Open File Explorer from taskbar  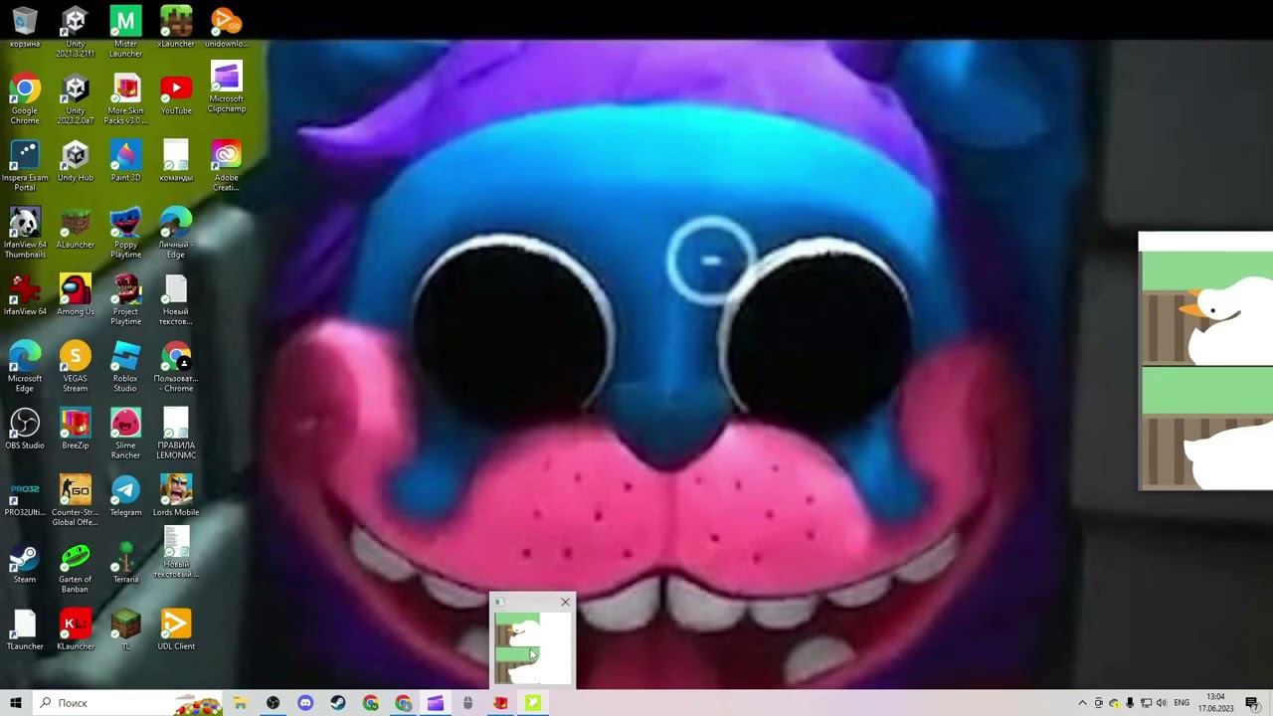tap(240, 703)
